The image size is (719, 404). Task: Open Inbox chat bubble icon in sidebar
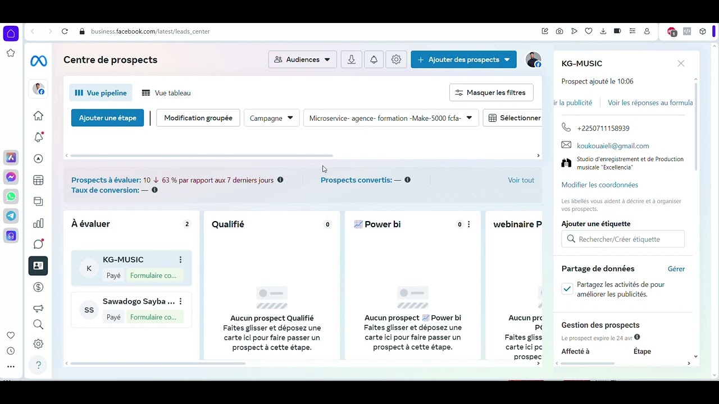38,244
